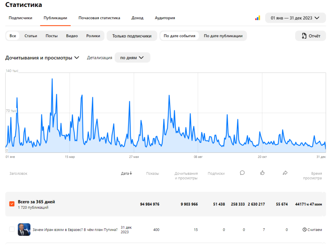This screenshot has width=331, height=246.
Task: Click the Детализация label
Action: (x=99, y=58)
